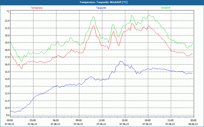
Task: Click the 07.06.23 date under 15:00
Action: (x=124, y=124)
